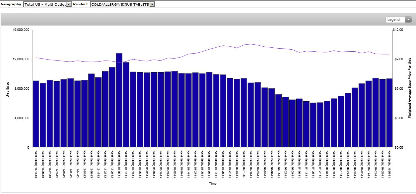Click the $6.00 price axis label

397,89
